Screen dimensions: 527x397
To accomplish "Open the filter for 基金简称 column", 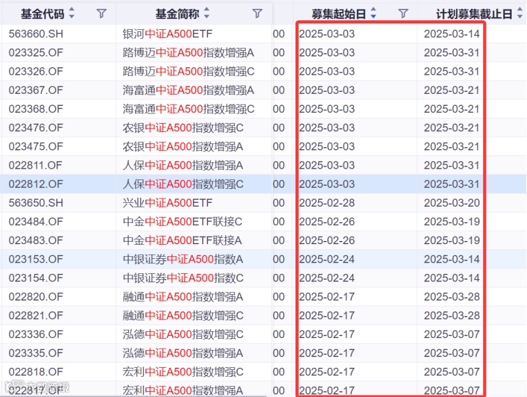I will 257,13.
